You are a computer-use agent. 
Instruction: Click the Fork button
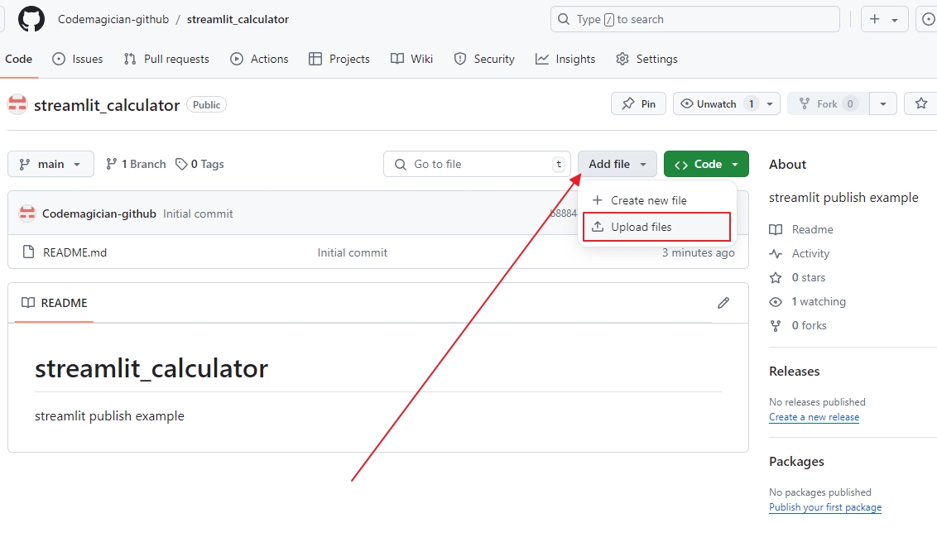829,104
